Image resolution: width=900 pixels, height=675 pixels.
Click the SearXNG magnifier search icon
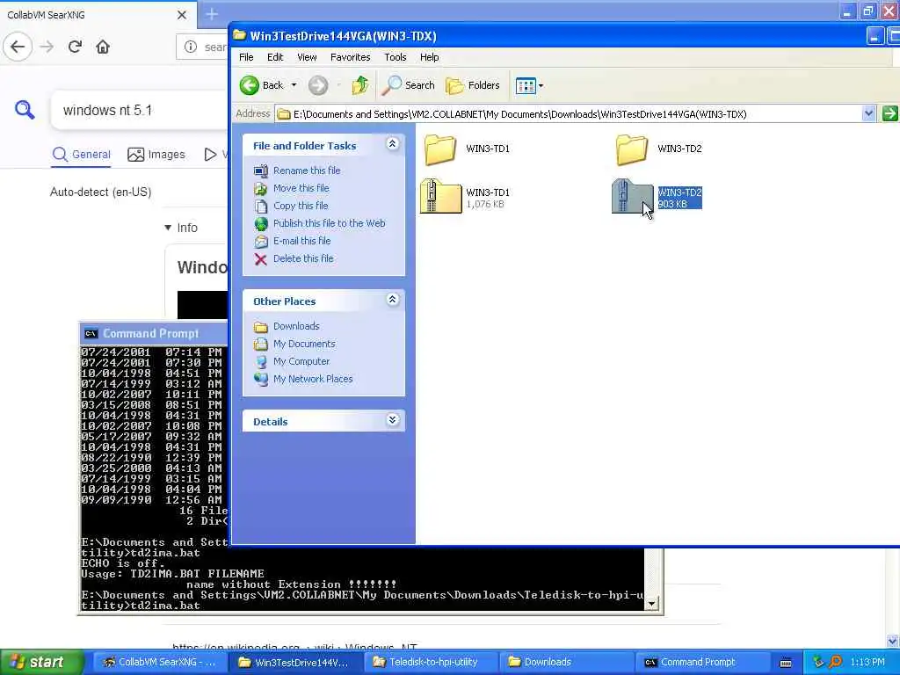[x=24, y=109]
